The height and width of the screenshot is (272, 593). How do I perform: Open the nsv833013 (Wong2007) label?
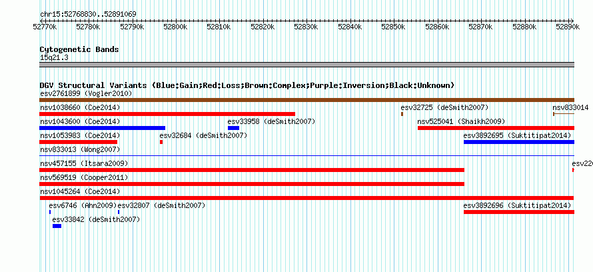80,149
